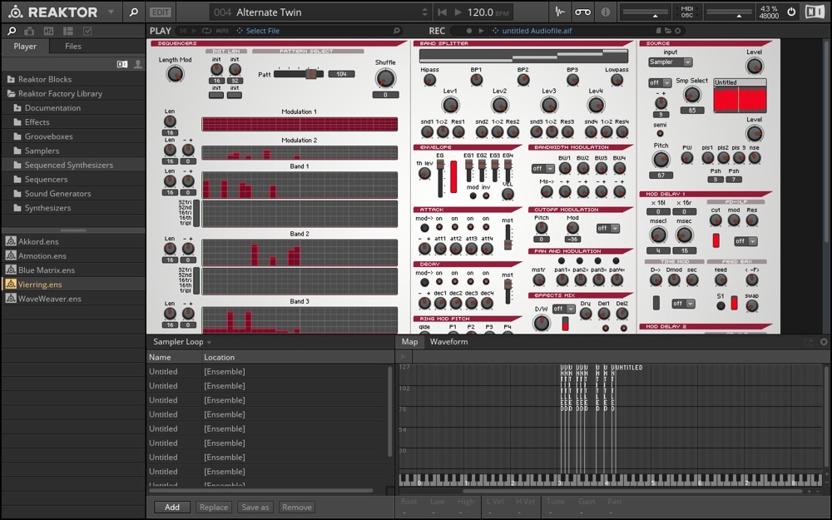Open the off dropdown in Time Mod section

click(x=683, y=304)
